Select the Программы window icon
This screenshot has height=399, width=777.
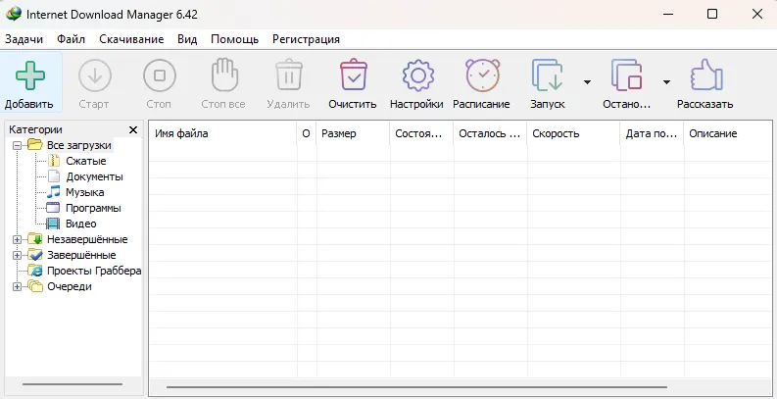pyautogui.click(x=53, y=208)
